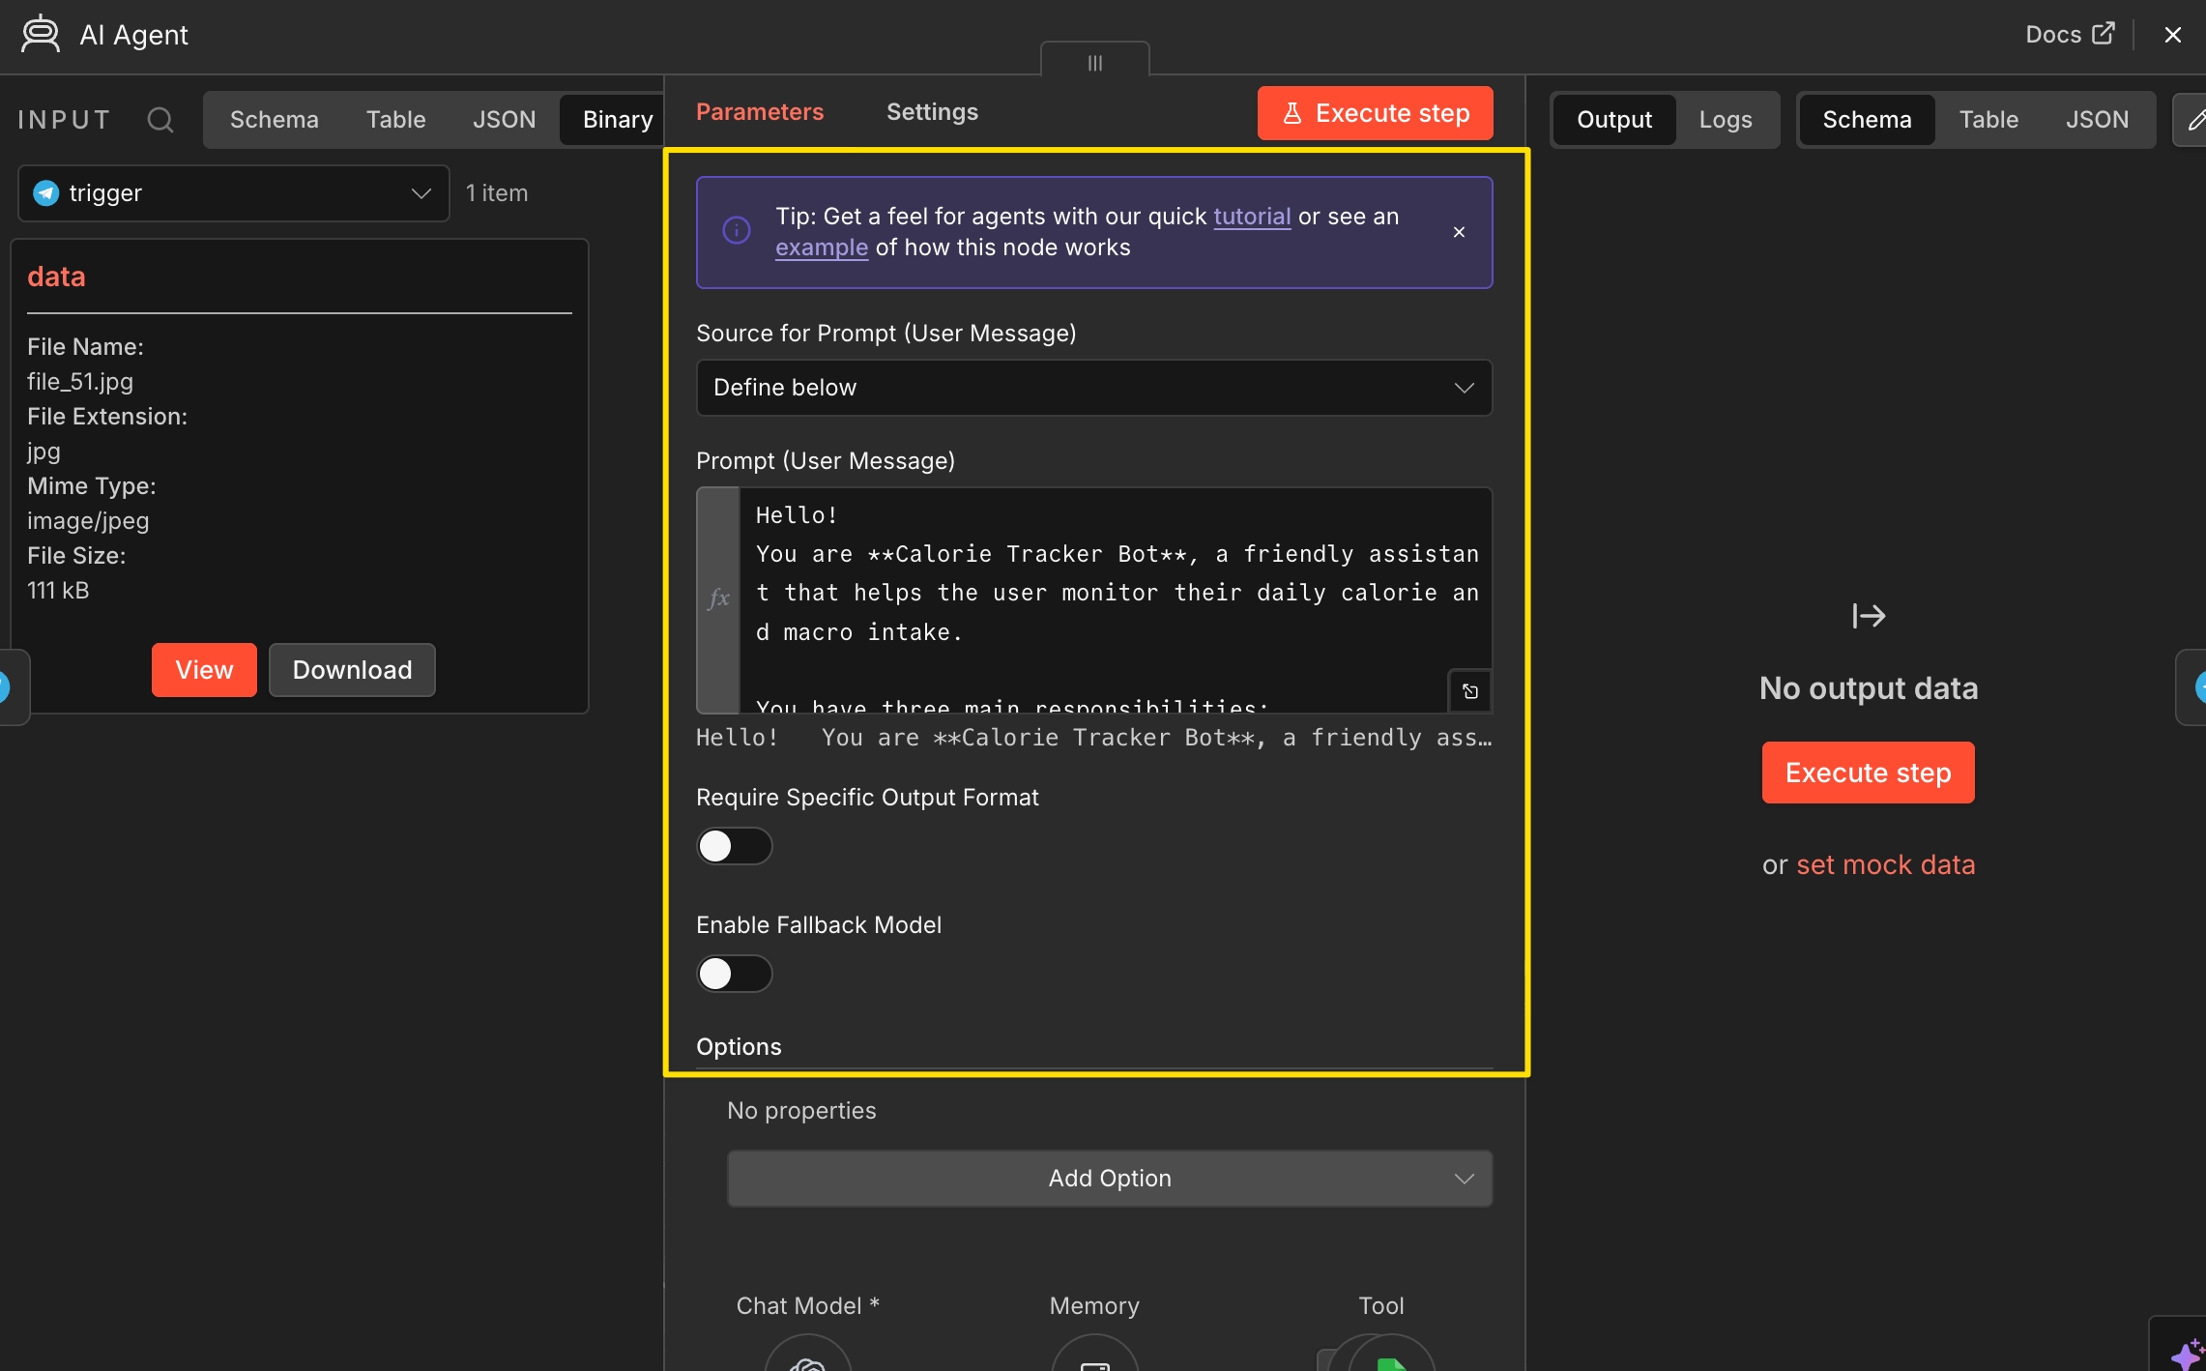Click the '1 item' count label
Screen dimensions: 2206x1371
(x=497, y=193)
